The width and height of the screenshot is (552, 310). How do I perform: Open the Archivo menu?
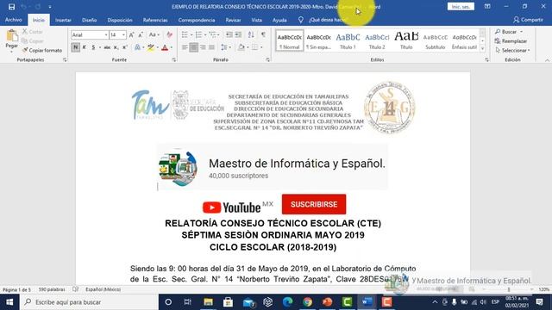click(14, 20)
